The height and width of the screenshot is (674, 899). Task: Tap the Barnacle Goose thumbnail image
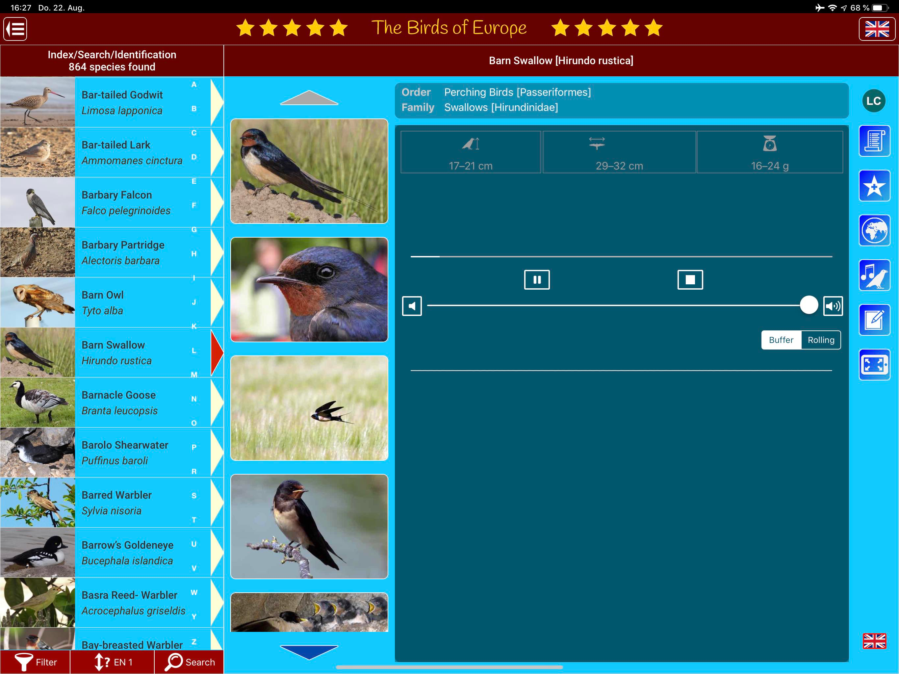[x=38, y=402]
